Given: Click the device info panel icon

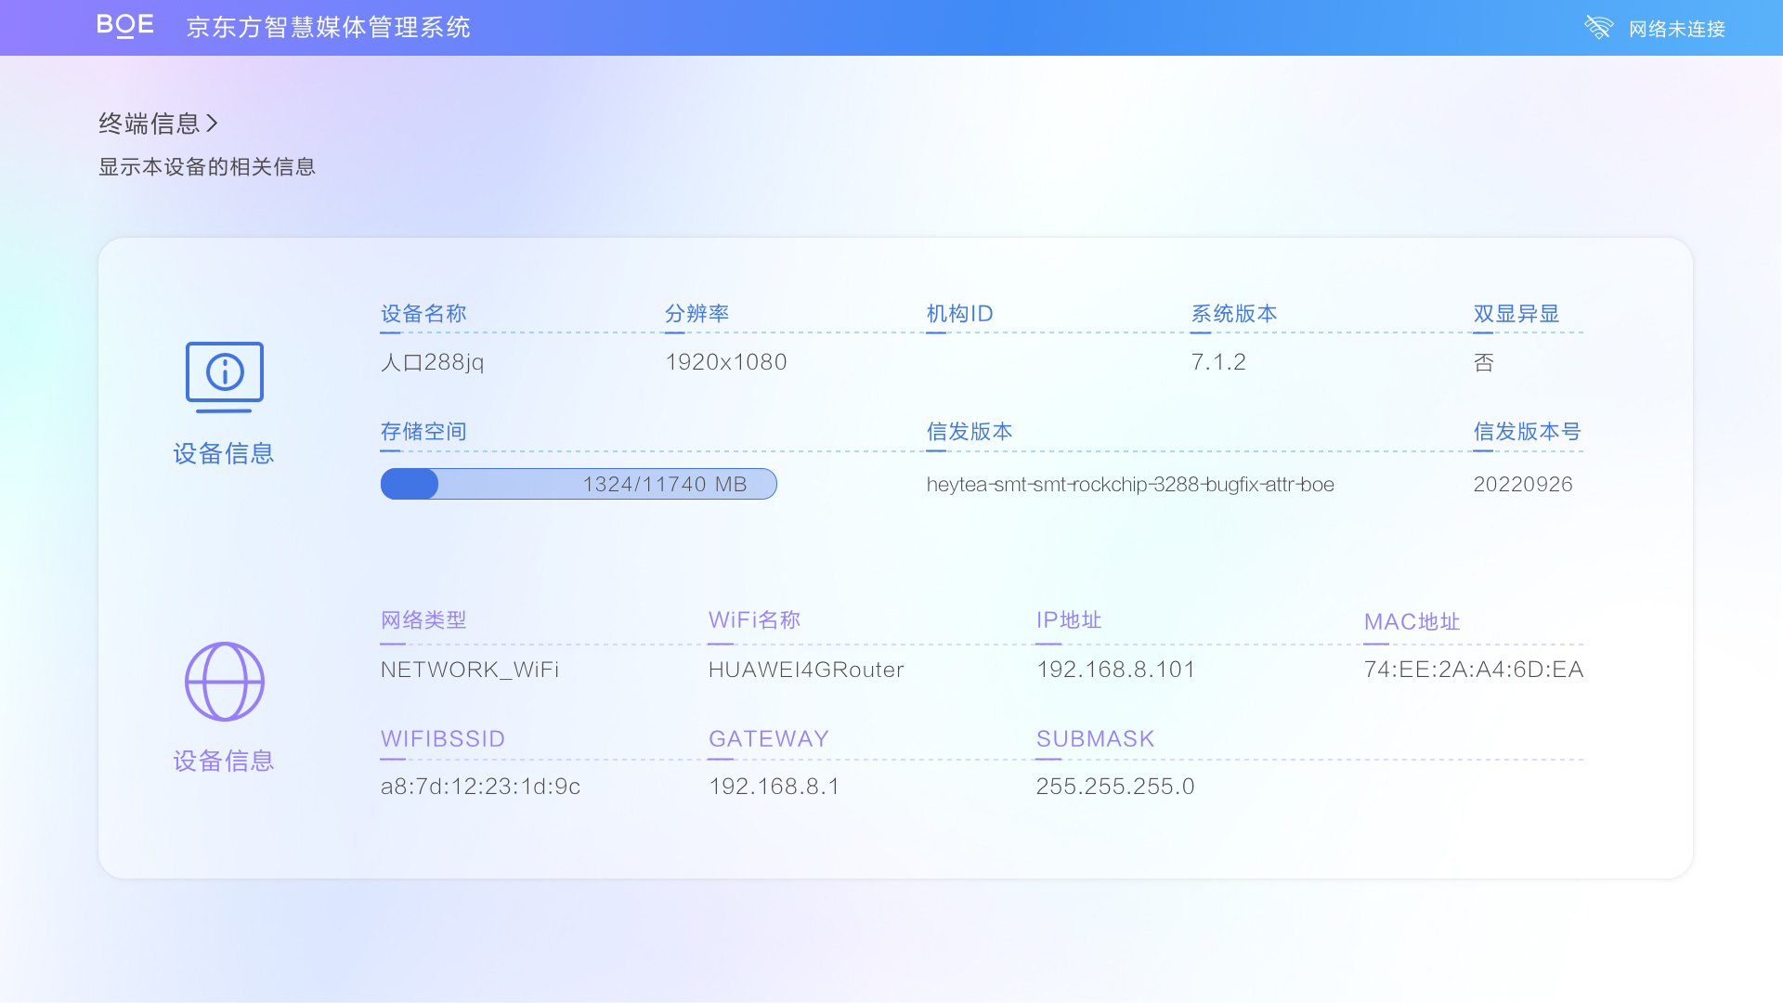Looking at the screenshot, I should click(224, 373).
